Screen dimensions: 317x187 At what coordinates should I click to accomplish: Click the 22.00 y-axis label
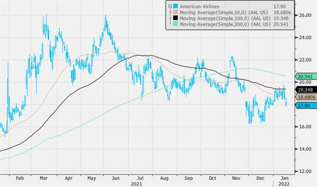click(305, 60)
